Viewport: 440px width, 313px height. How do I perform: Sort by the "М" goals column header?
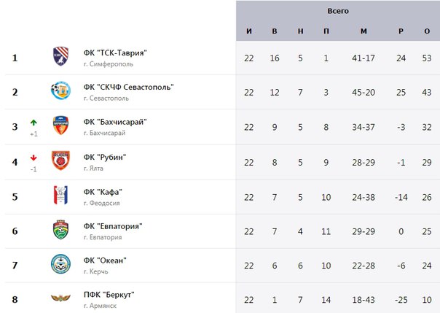pyautogui.click(x=364, y=31)
